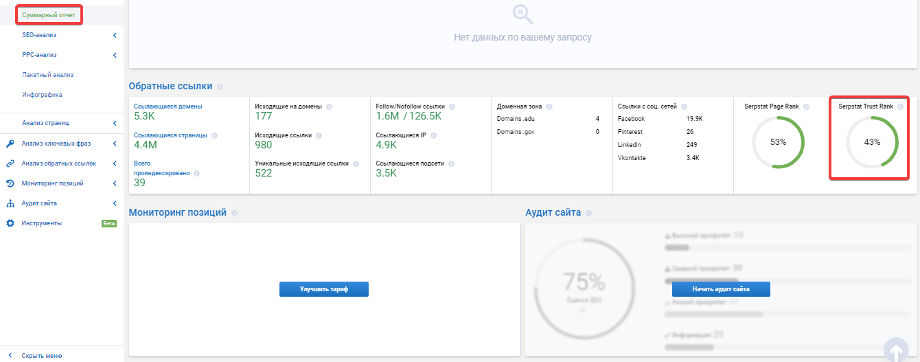Click the 177 outgoing domains value
The height and width of the screenshot is (362, 920).
264,117
